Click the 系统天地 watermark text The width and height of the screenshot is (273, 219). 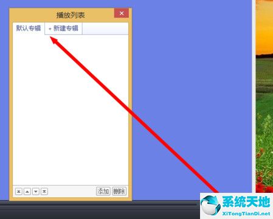(246, 202)
